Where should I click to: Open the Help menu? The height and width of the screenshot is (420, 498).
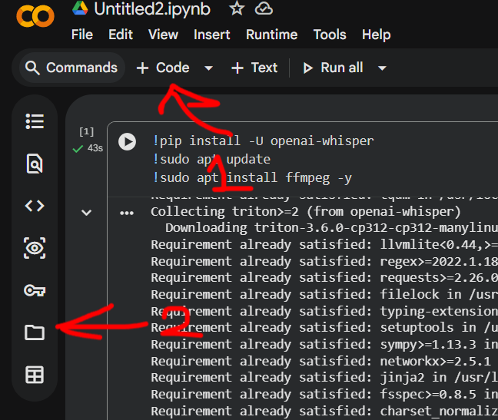pyautogui.click(x=377, y=35)
